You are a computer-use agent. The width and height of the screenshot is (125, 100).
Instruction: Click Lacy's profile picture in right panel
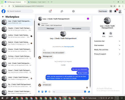(x=107, y=20)
